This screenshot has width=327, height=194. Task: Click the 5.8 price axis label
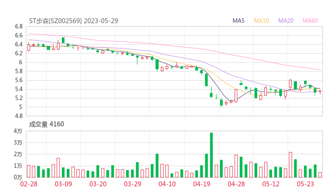[19, 71]
